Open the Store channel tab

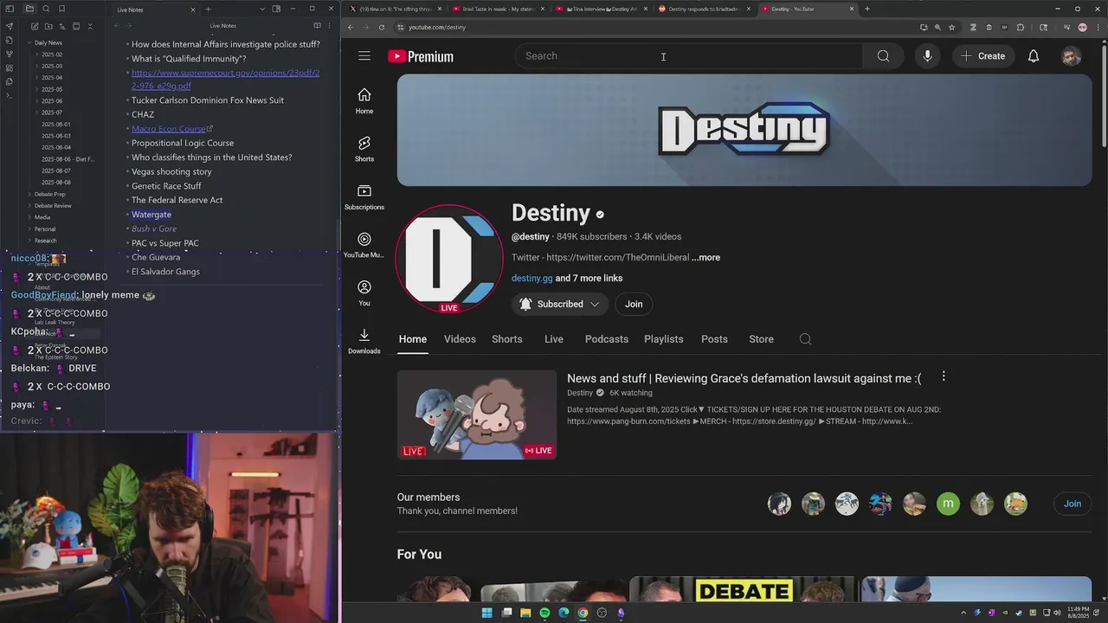pyautogui.click(x=761, y=339)
